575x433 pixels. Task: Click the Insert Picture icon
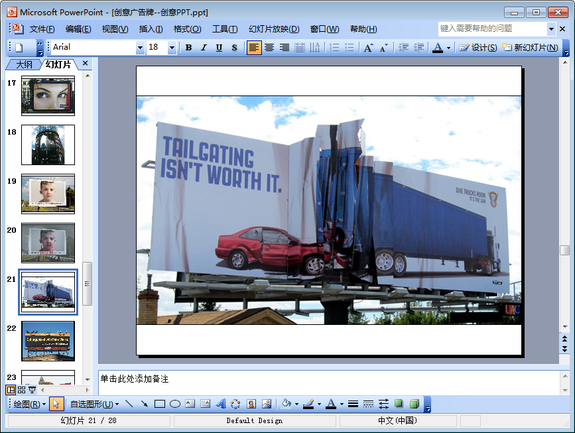coord(267,404)
